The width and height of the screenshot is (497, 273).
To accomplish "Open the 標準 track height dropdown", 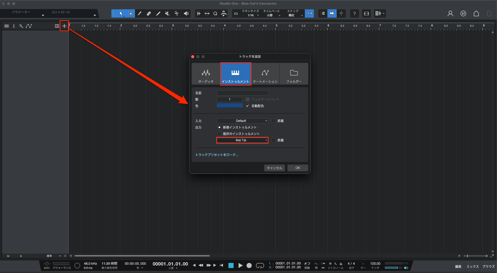I will pyautogui.click(x=53, y=256).
